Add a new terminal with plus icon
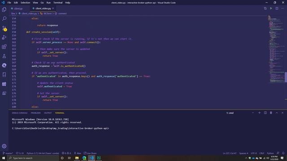The height and width of the screenshot is (161, 287). pos(259,113)
